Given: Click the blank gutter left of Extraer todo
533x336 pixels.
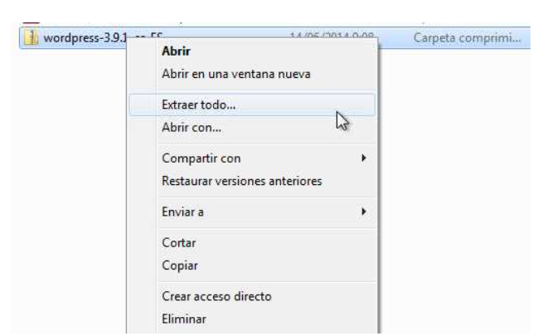Looking at the screenshot, I should click(143, 105).
